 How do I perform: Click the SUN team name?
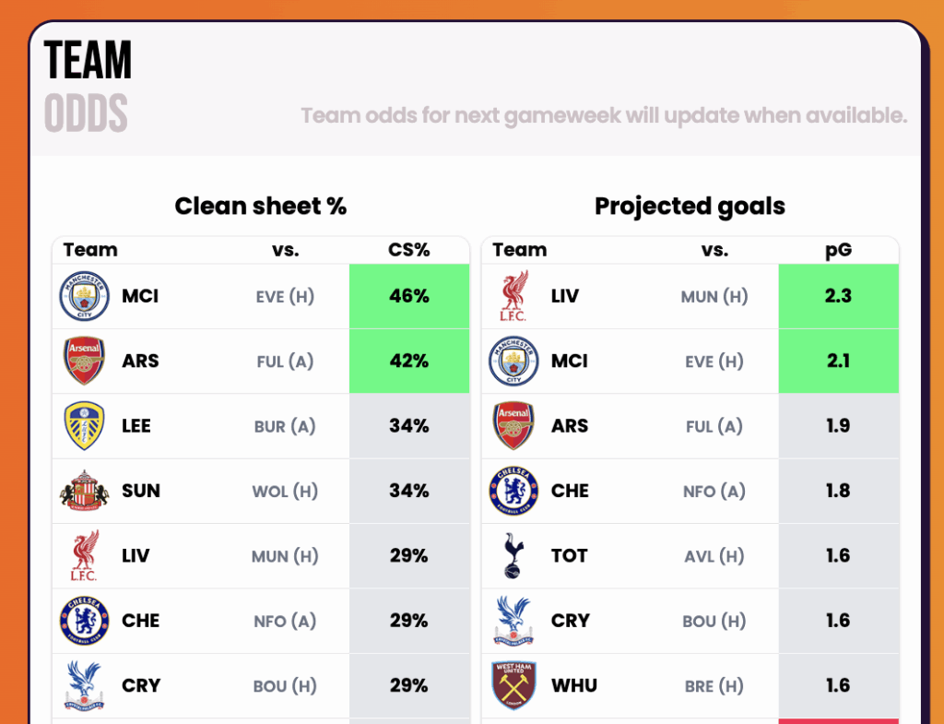click(x=141, y=491)
